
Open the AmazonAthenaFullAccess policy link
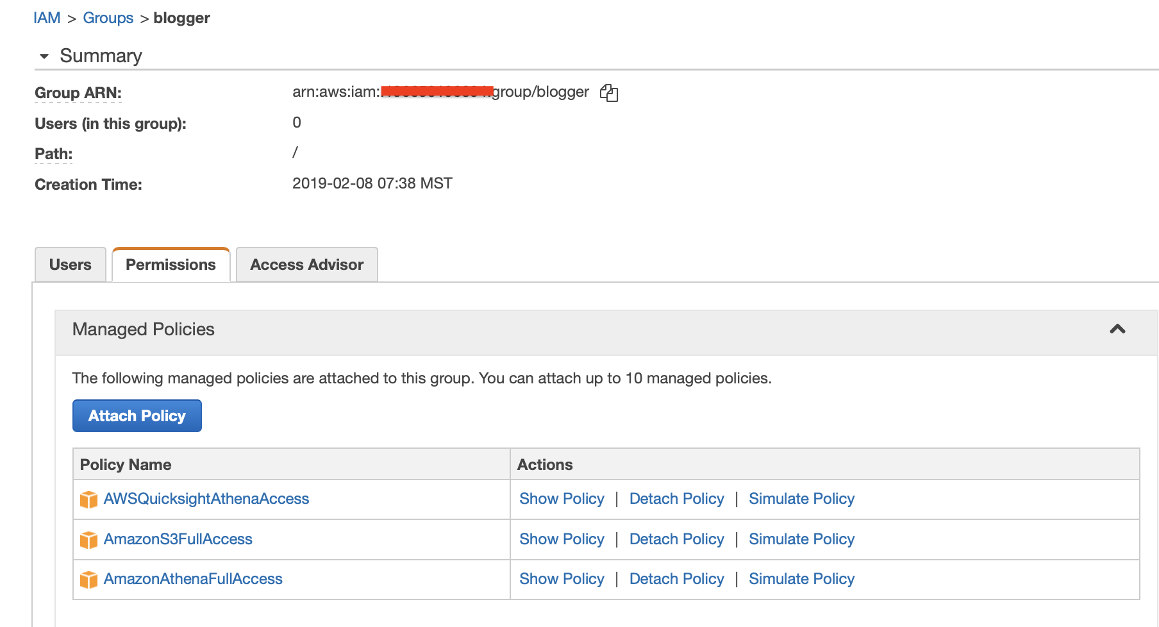click(x=193, y=579)
